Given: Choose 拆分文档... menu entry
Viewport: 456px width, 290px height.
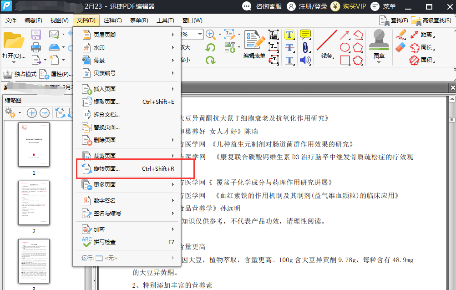Looking at the screenshot, I should pos(127,115).
